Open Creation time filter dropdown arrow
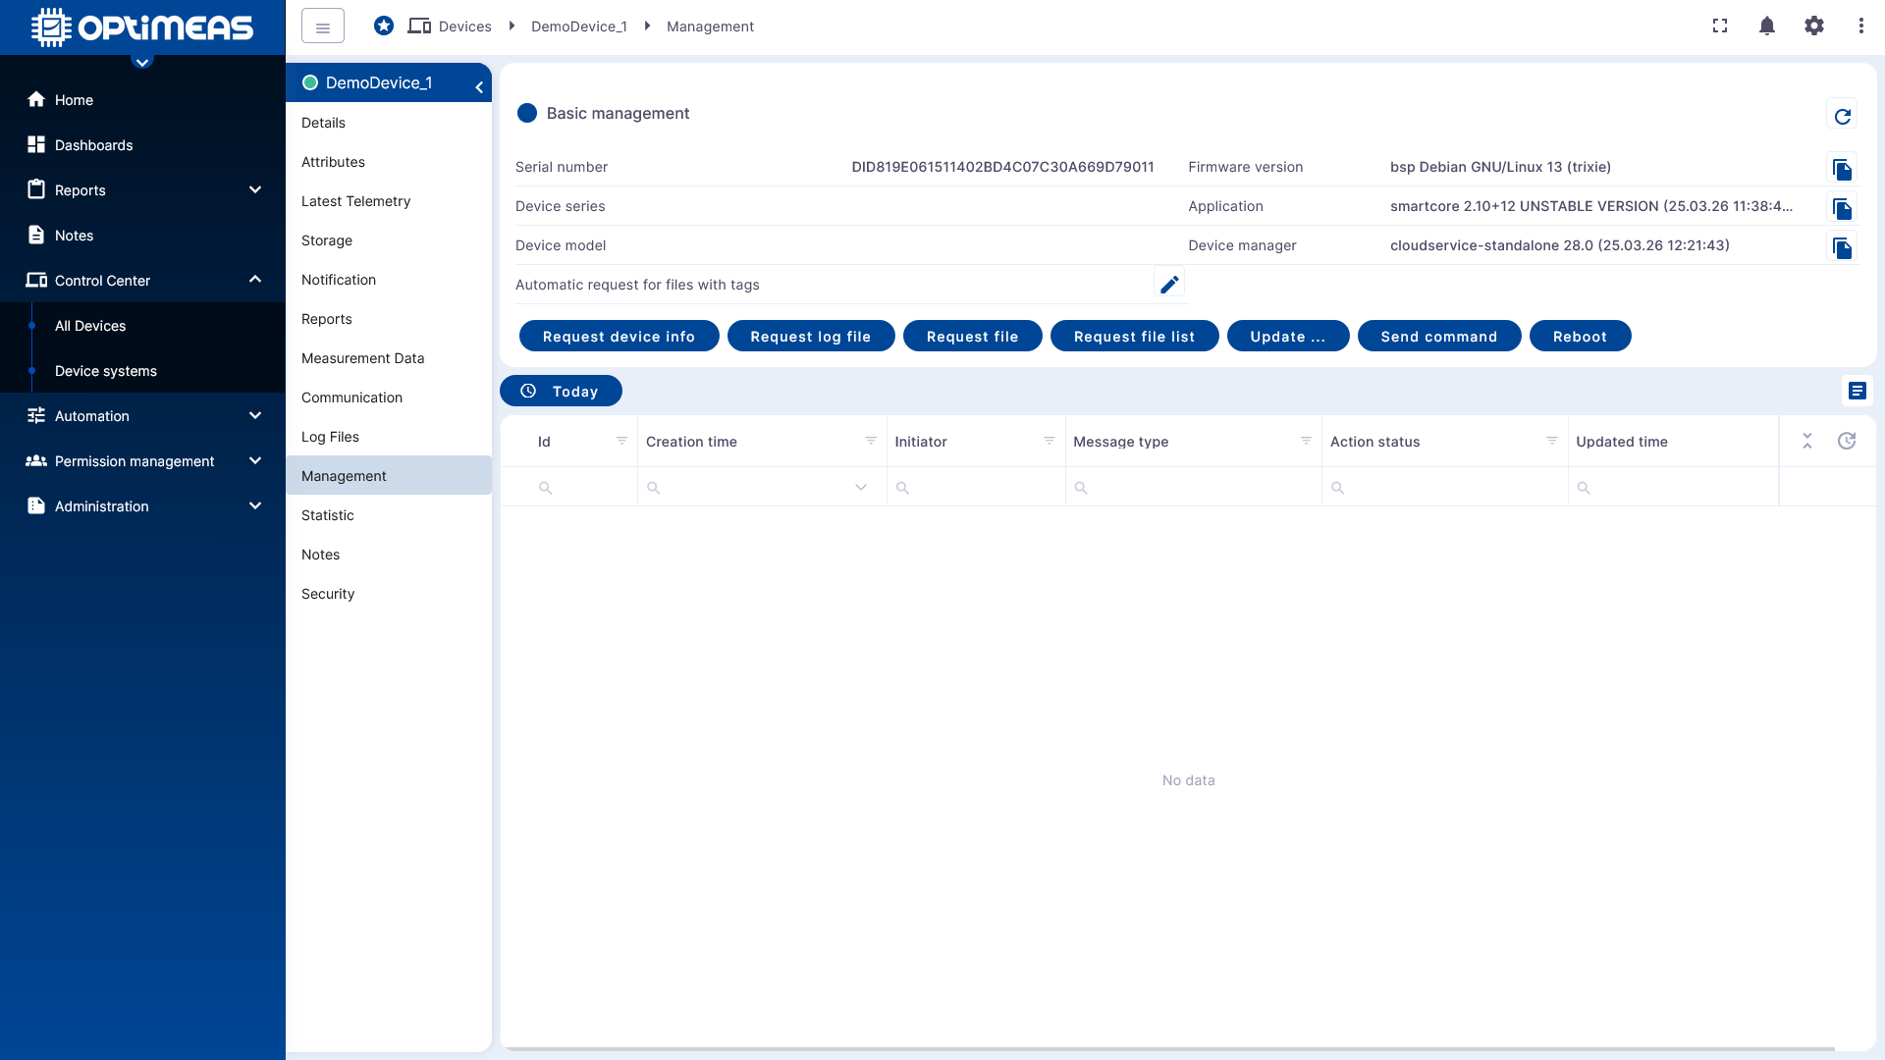1885x1060 pixels. [x=861, y=487]
